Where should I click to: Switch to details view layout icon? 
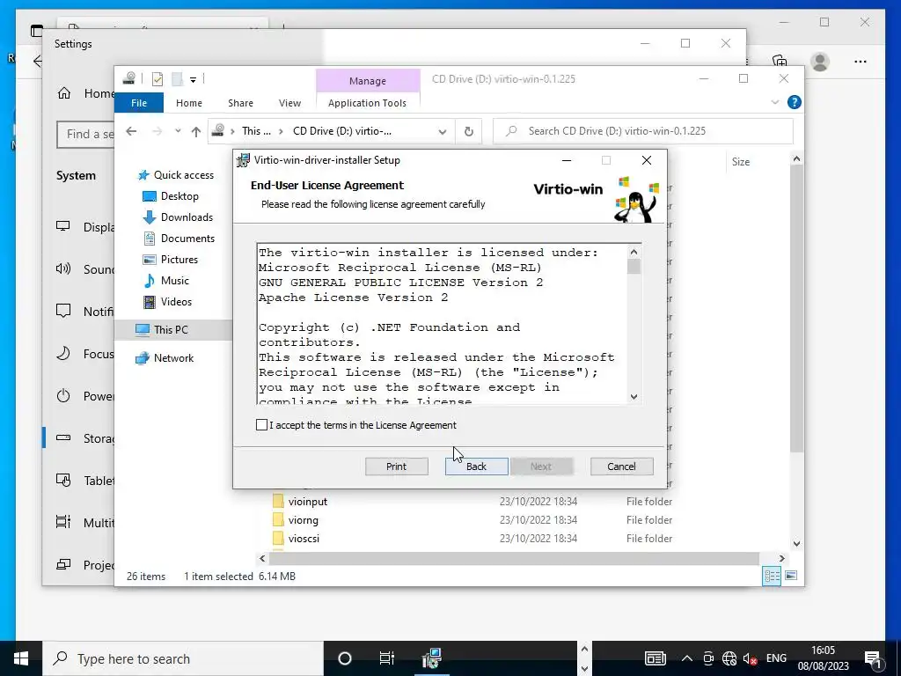point(772,576)
